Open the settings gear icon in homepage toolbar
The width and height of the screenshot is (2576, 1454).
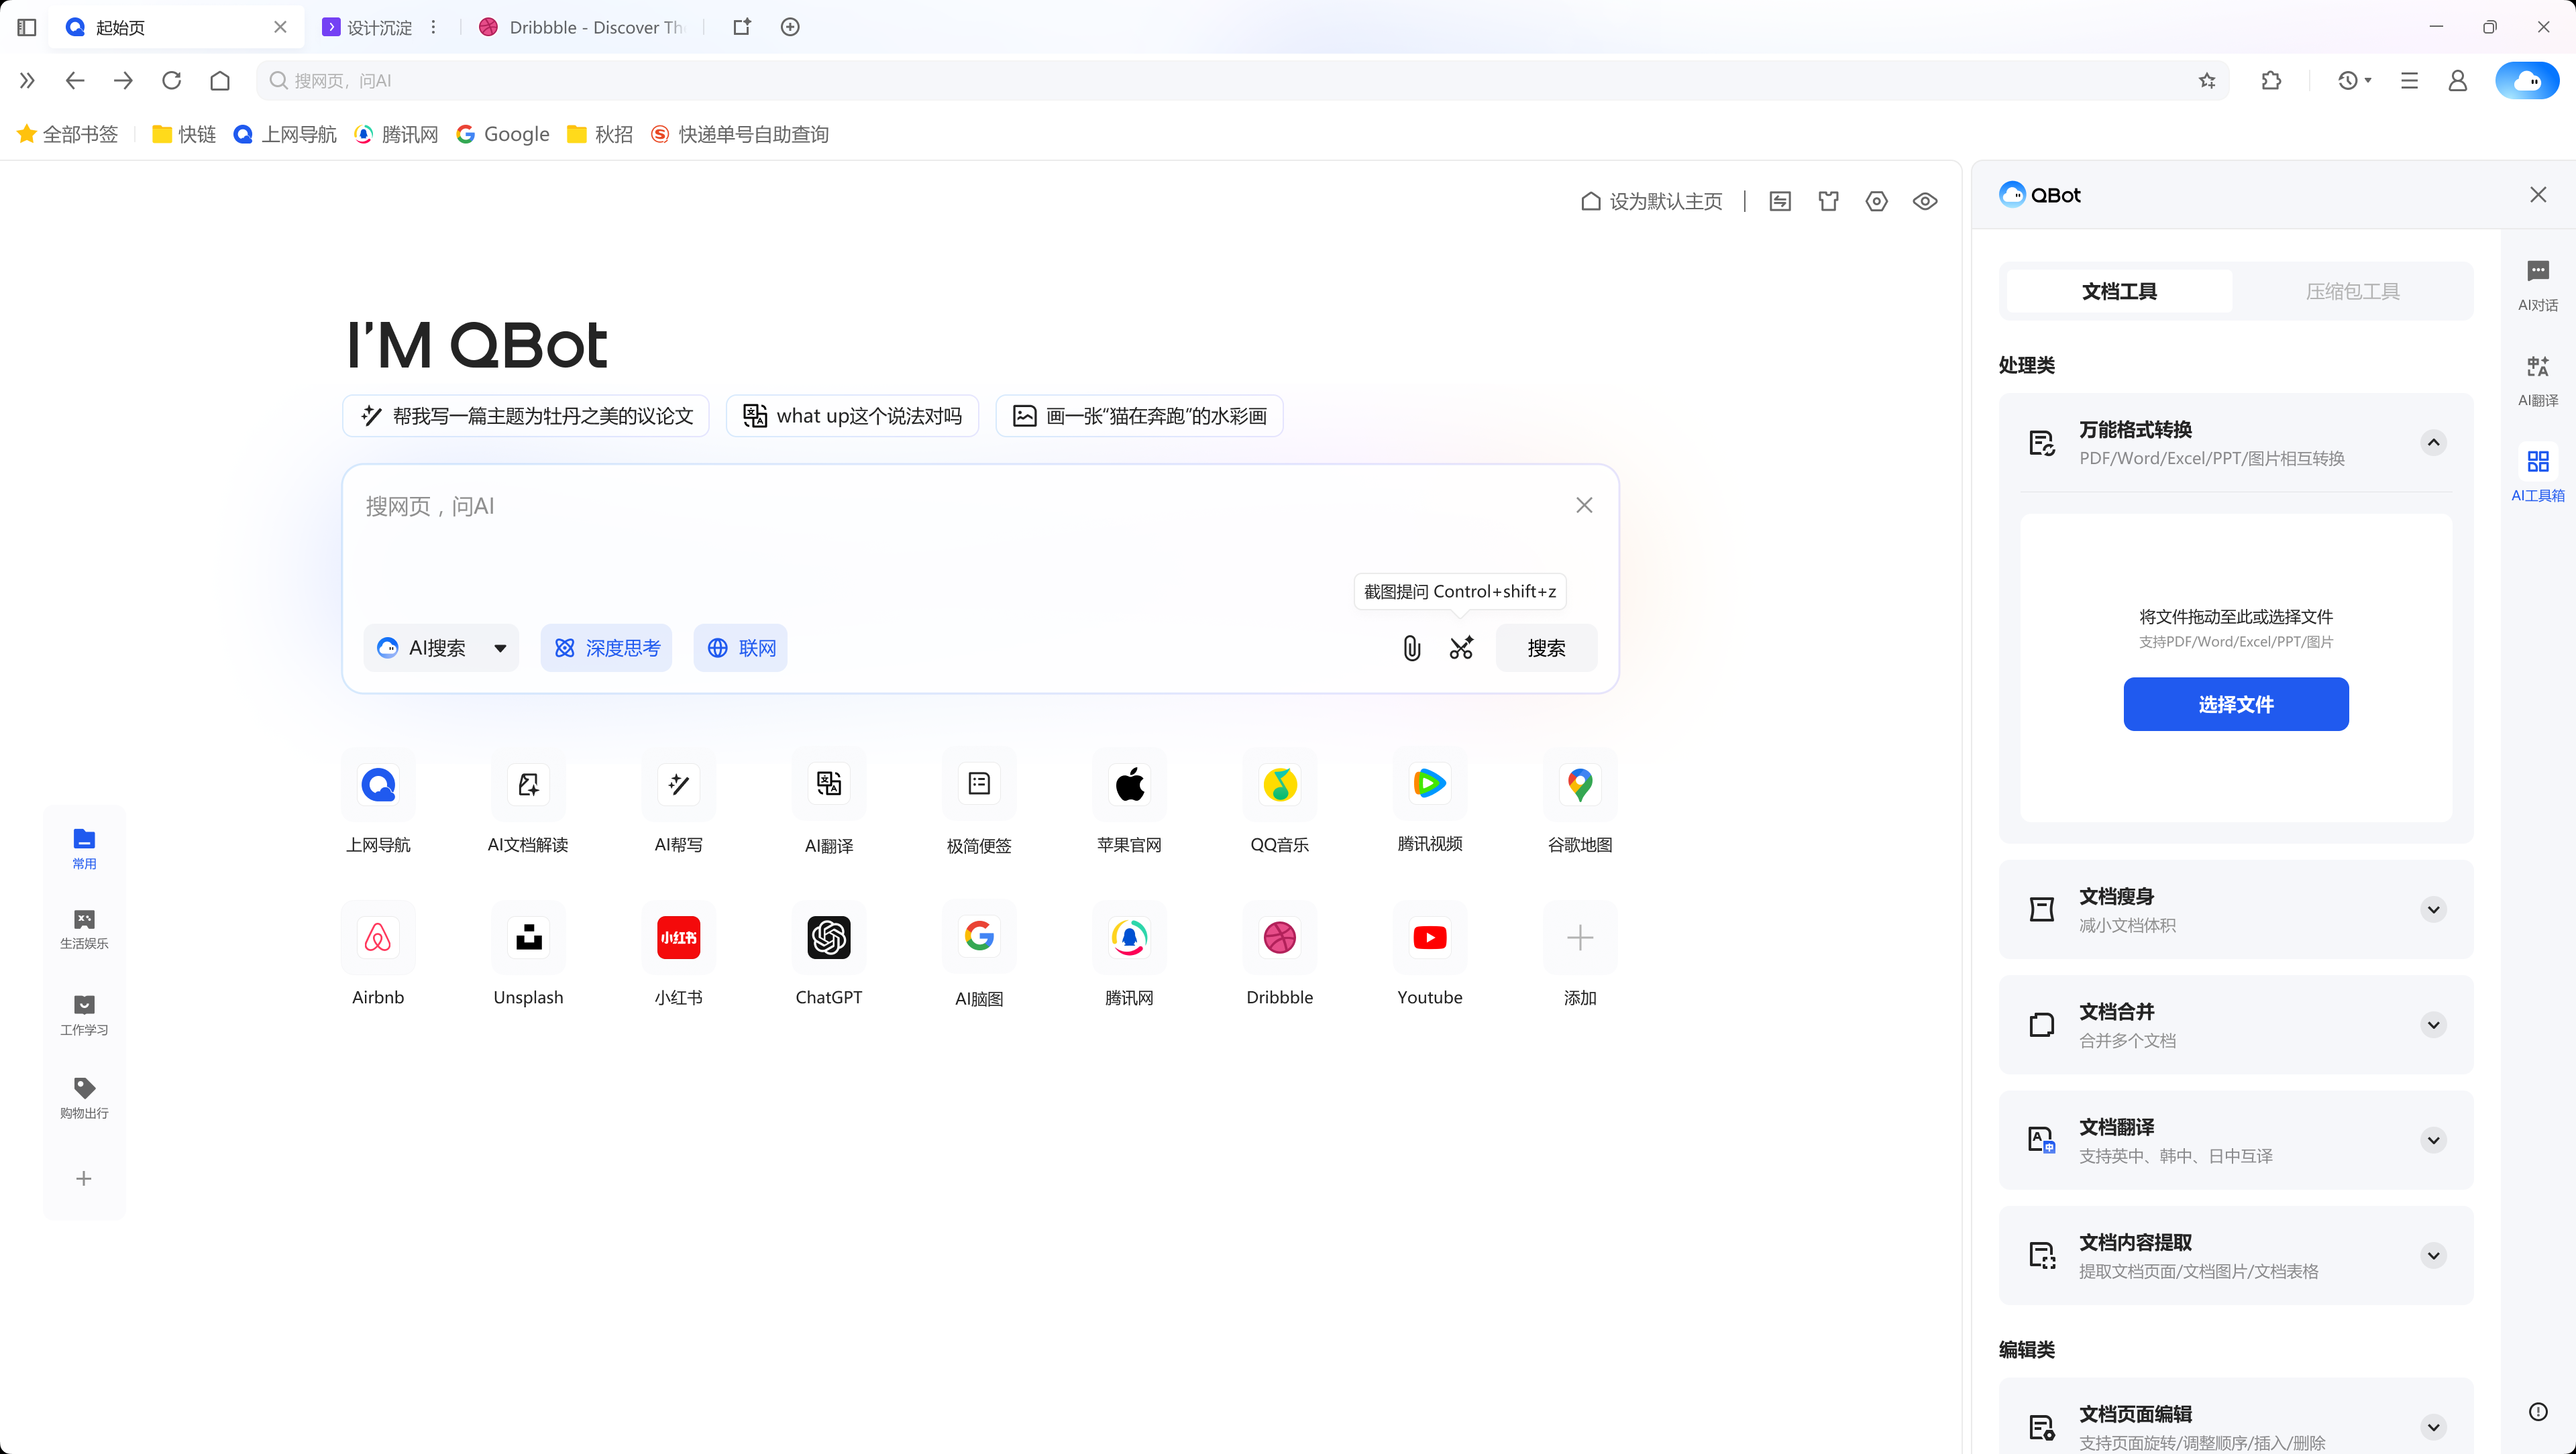tap(1876, 201)
